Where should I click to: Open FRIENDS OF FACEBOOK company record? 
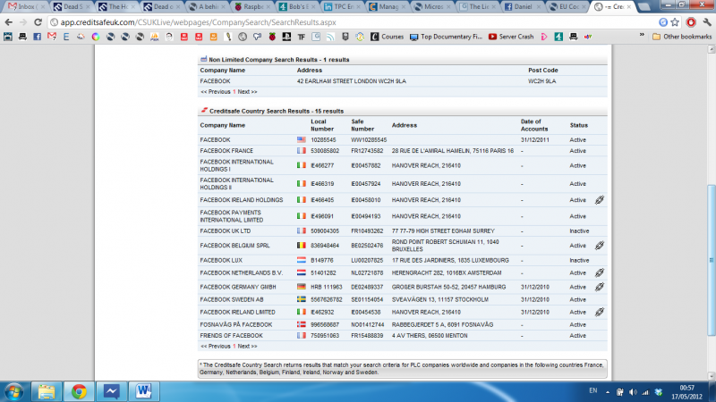point(232,336)
